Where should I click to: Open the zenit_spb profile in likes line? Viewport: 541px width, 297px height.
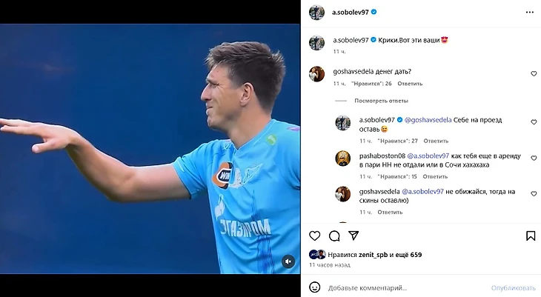point(374,255)
